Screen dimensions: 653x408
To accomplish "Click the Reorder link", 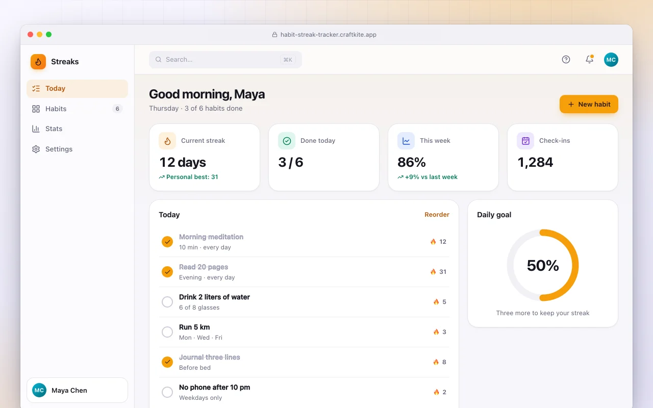I will (x=437, y=215).
